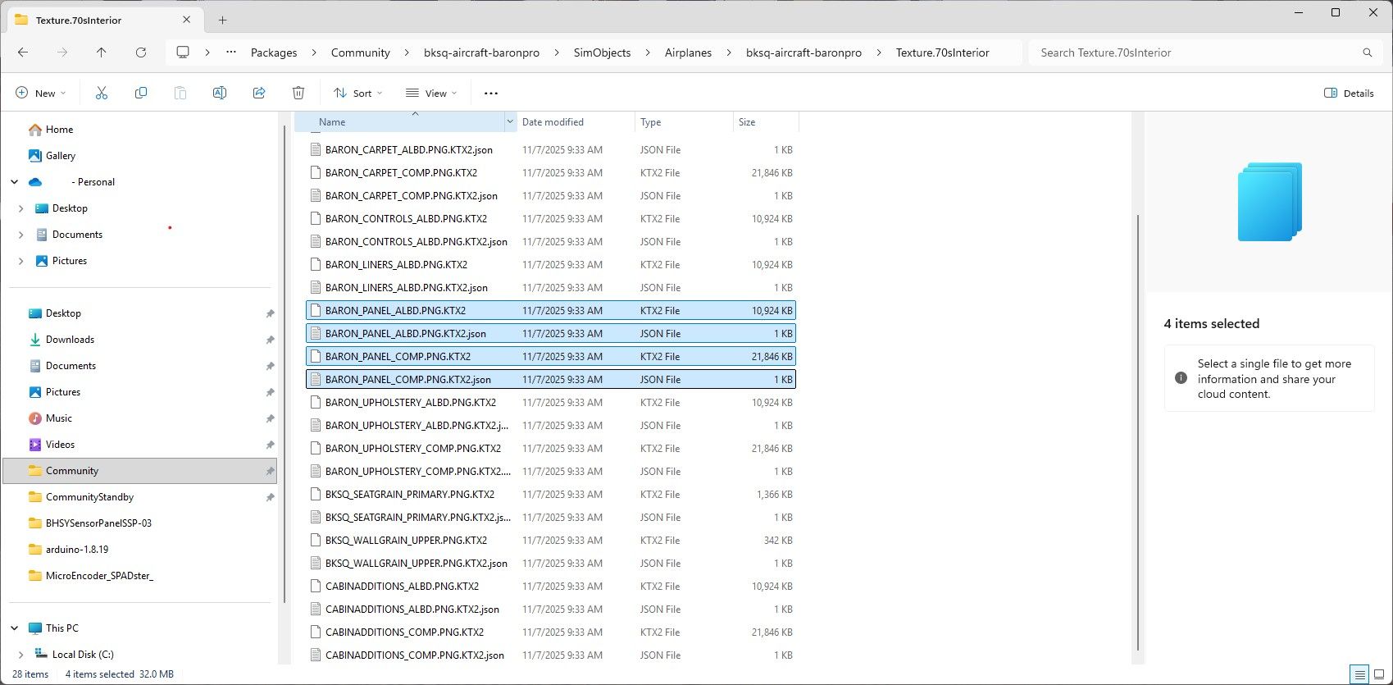The width and height of the screenshot is (1393, 685).
Task: Click SimObjects in the breadcrumb
Action: pyautogui.click(x=602, y=53)
